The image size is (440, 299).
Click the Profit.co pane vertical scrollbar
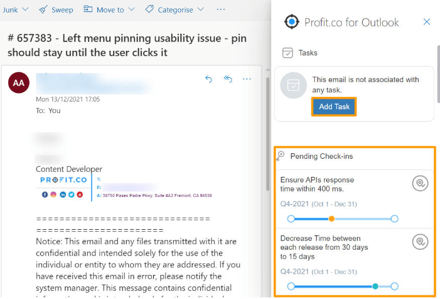pos(438,74)
